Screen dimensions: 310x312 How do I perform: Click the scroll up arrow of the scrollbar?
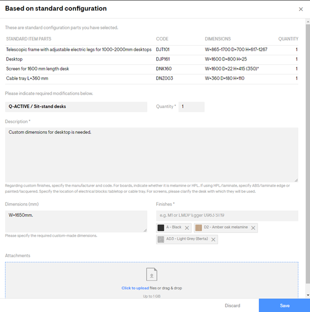click(308, 22)
